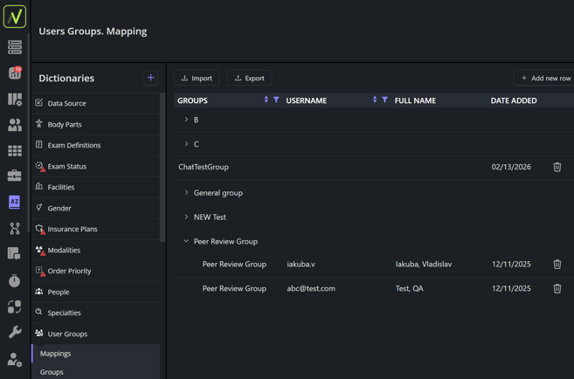
Task: Open the chart icon with red badge
Action: point(15,72)
